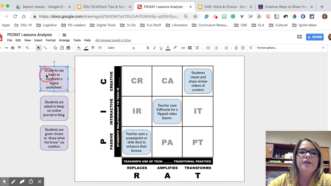Click the Add comment icon in toolbar

[x=190, y=48]
